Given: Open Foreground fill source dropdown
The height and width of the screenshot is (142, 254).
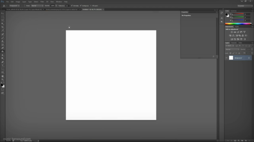Looking at the screenshot, I should coord(14,6).
